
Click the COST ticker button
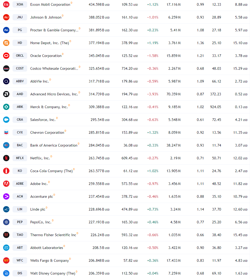[x=20, y=68]
